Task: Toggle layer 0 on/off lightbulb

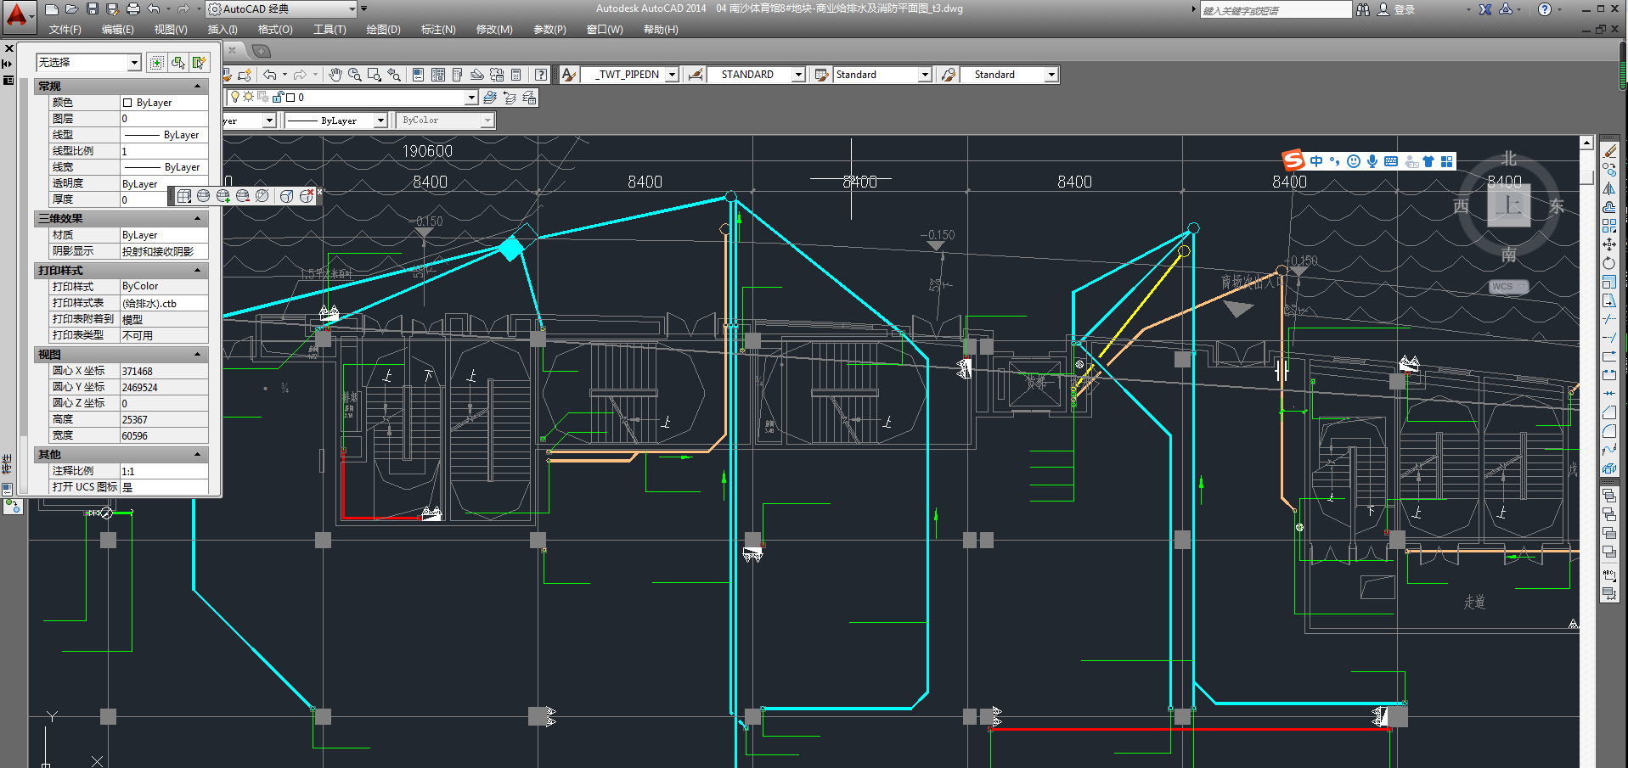Action: click(235, 97)
